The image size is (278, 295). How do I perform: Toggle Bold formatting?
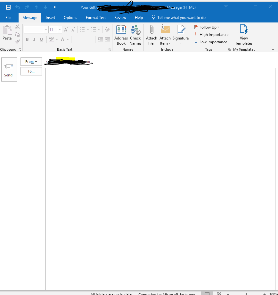pos(28,39)
